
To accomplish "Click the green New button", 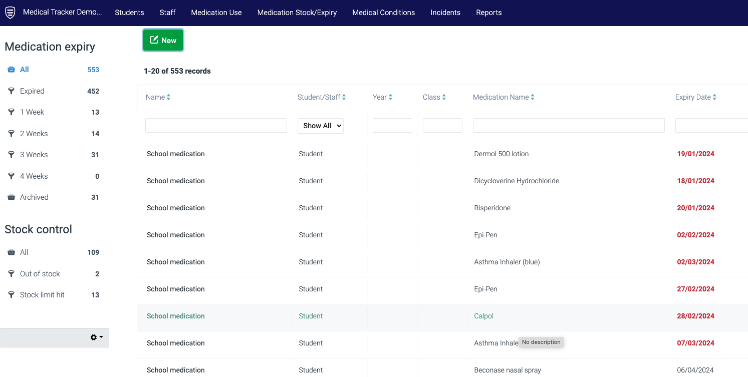I will pyautogui.click(x=163, y=41).
